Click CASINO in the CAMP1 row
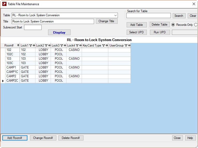 74,67
